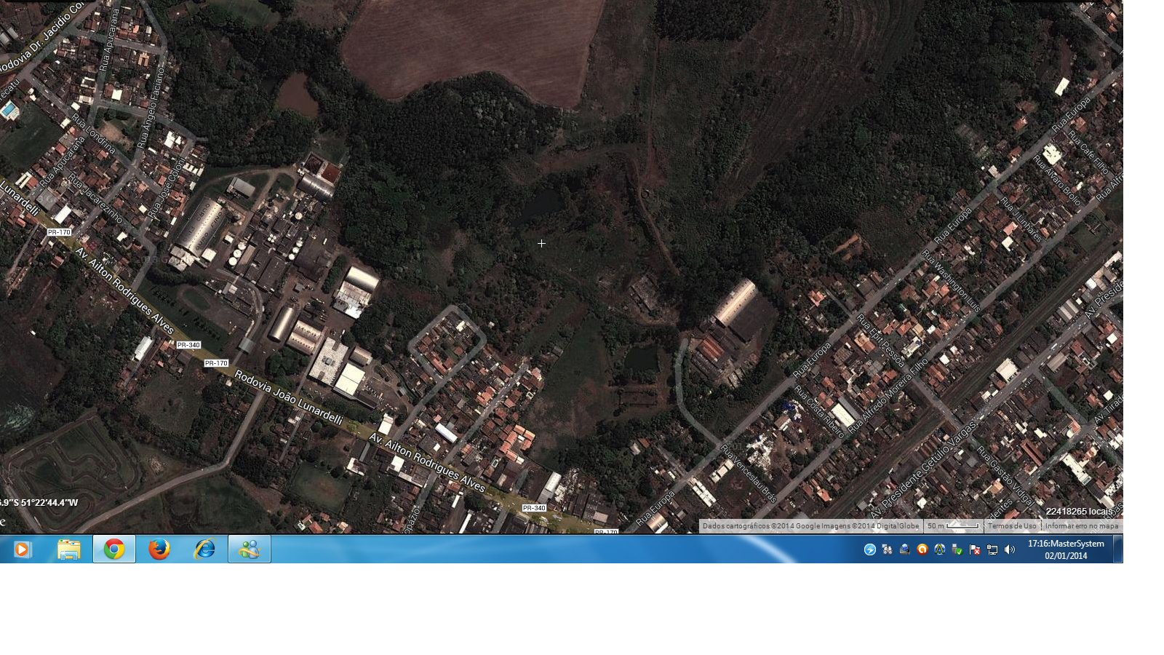Click 'Rua Jacarezinho' street label

tap(95, 198)
